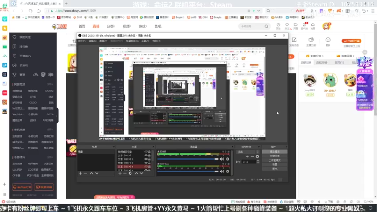Adjust microphone/Aux volume slider

click(188, 171)
